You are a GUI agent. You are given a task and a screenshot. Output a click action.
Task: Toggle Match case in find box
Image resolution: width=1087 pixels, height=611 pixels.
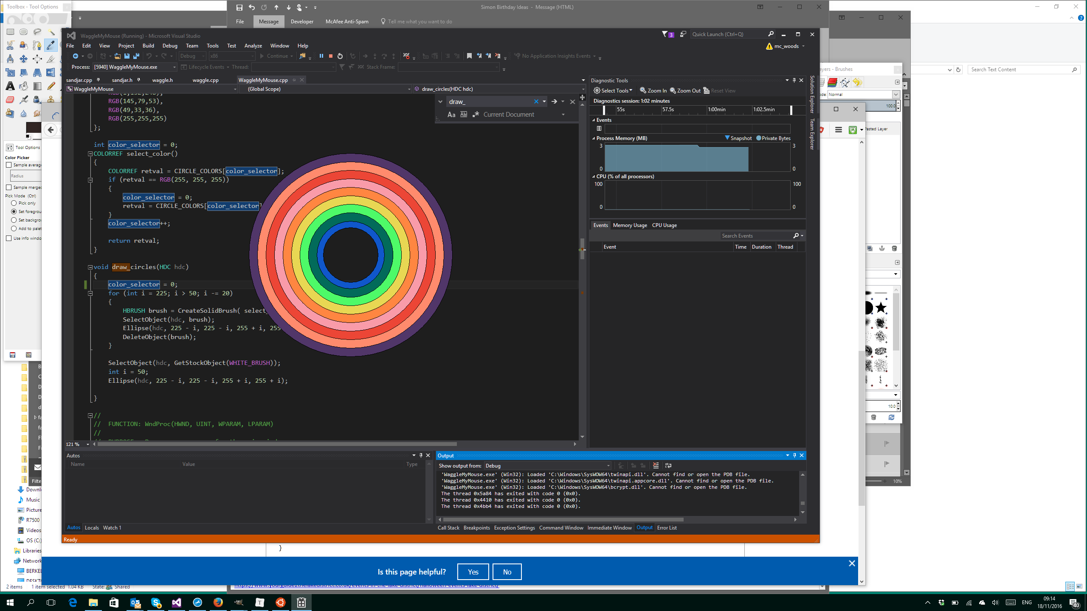pyautogui.click(x=451, y=115)
